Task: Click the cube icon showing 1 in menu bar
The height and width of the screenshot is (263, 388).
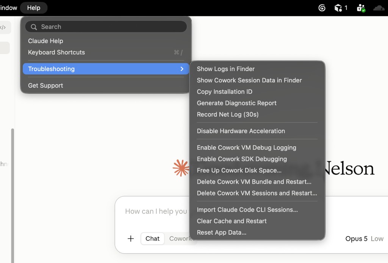Action: 341,8
